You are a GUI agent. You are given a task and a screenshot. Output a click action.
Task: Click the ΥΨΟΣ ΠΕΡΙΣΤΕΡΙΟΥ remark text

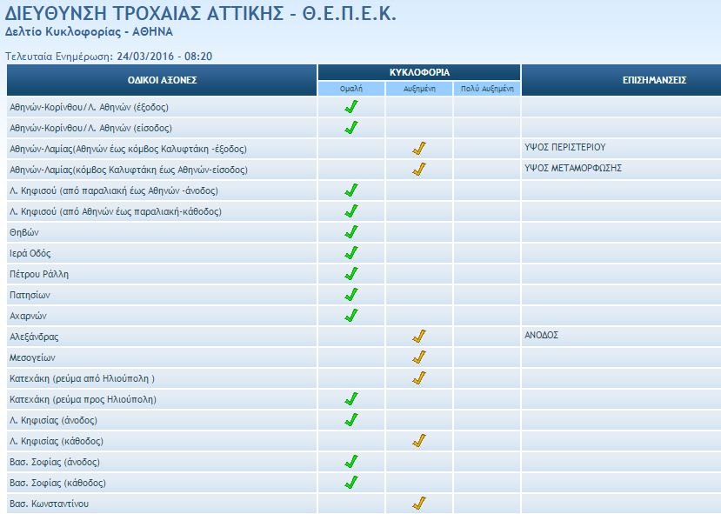pyautogui.click(x=561, y=148)
